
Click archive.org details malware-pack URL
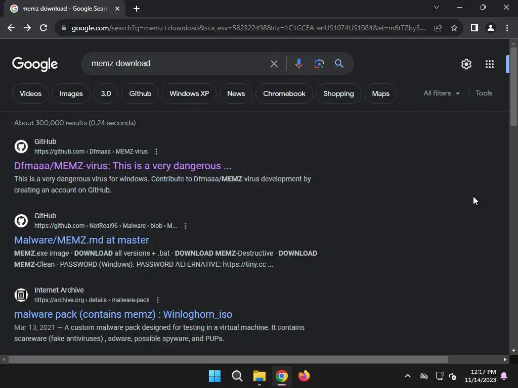pyautogui.click(x=92, y=300)
